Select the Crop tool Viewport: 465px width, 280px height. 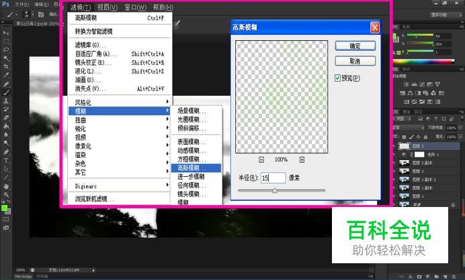pos(6,67)
